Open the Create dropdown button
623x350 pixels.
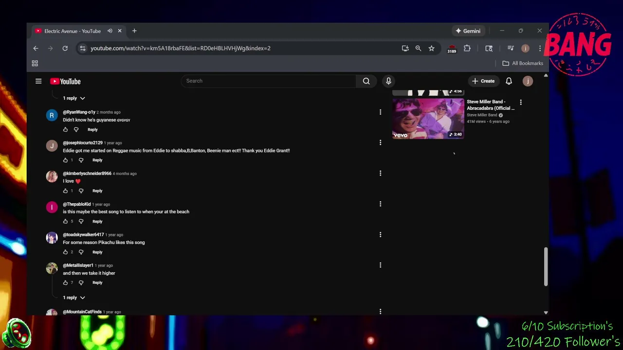[483, 81]
